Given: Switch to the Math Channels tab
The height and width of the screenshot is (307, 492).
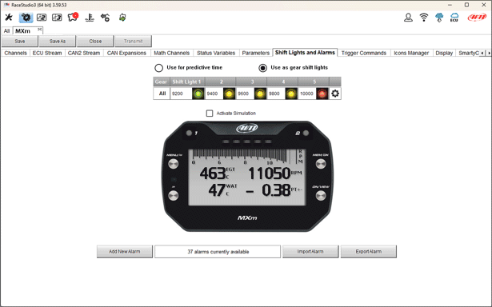Looking at the screenshot, I should tap(172, 53).
